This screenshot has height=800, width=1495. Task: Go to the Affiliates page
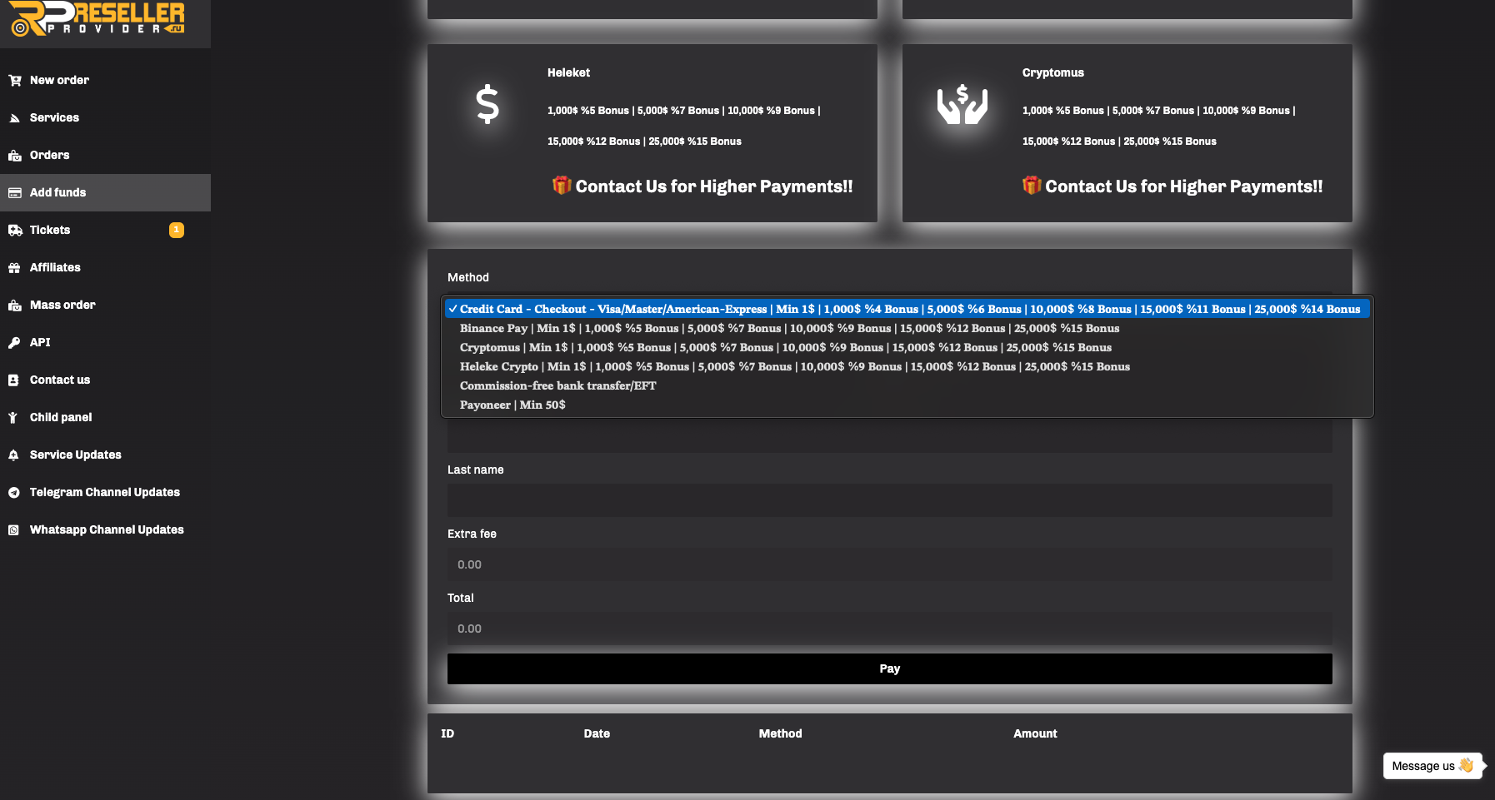[x=55, y=268]
